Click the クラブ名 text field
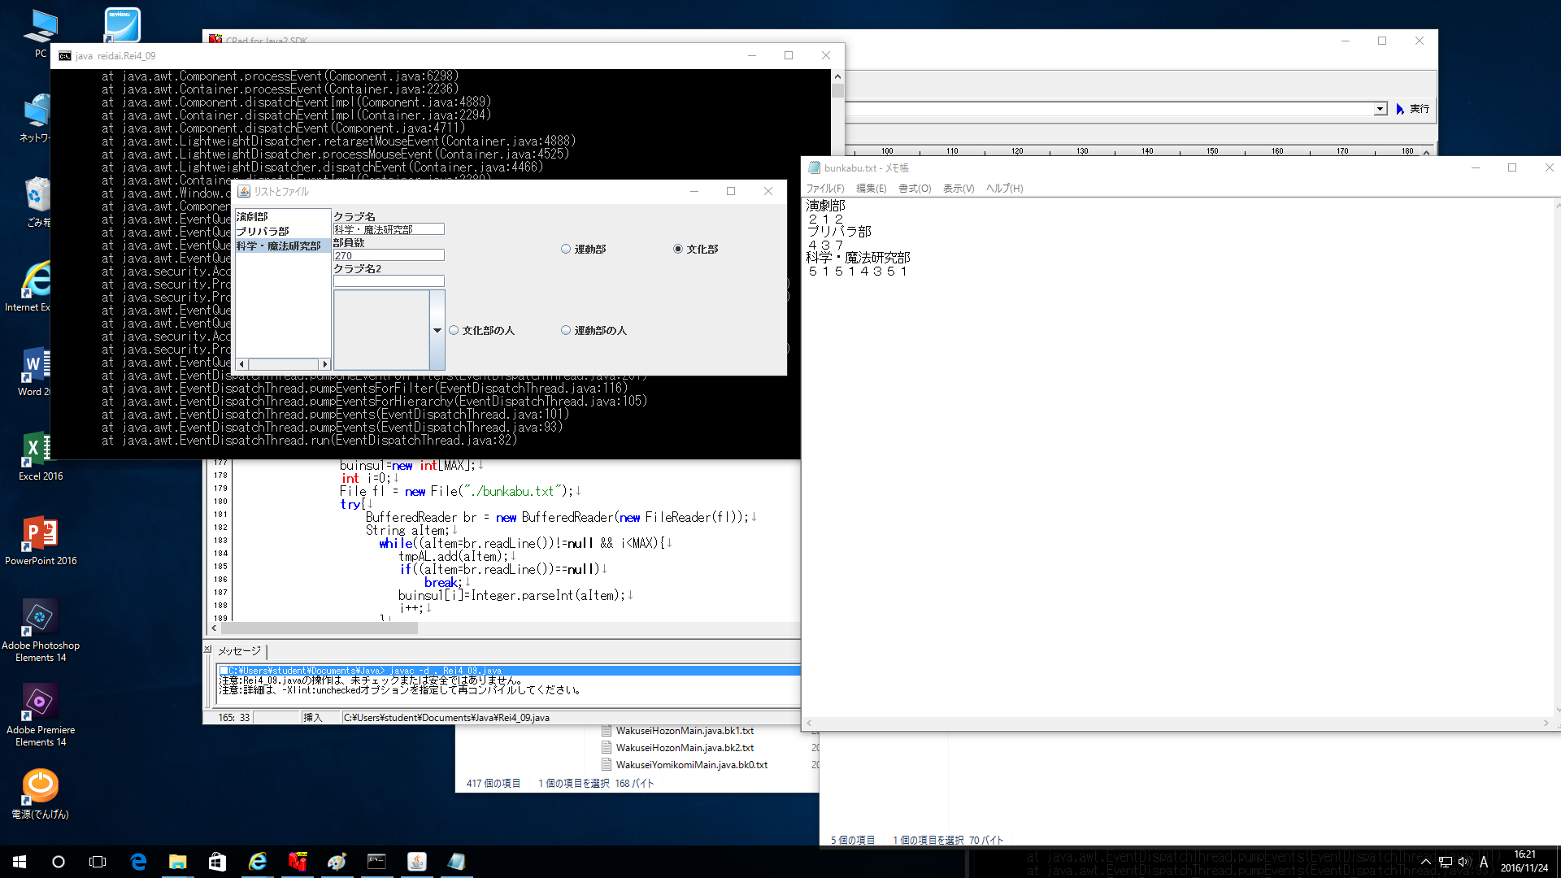1561x878 pixels. coord(389,230)
